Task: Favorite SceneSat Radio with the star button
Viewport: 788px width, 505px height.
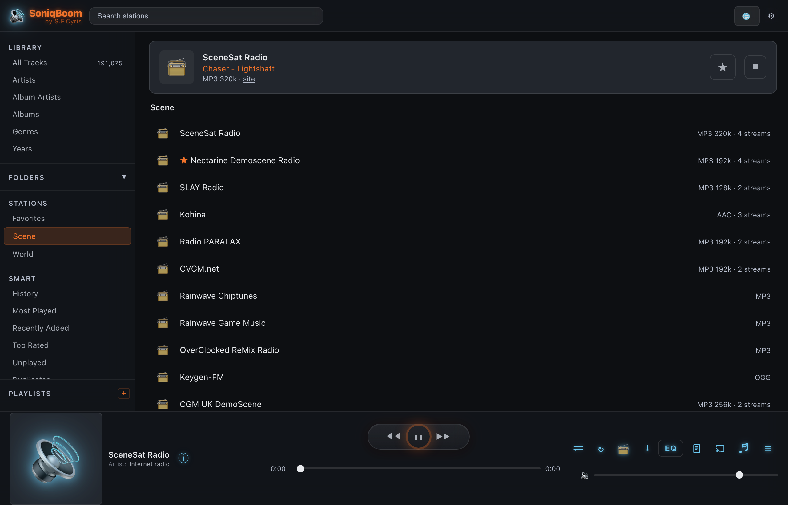Action: coord(722,67)
